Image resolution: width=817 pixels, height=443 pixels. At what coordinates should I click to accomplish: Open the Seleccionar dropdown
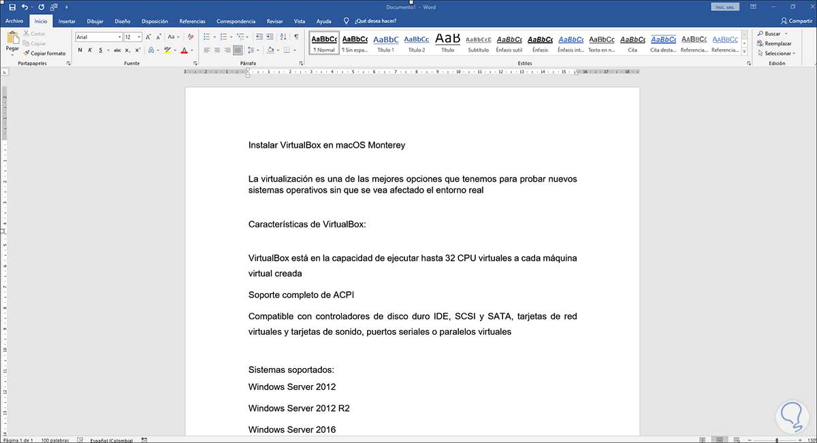[x=775, y=53]
